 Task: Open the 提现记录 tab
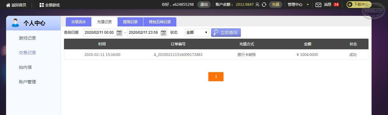(x=130, y=22)
